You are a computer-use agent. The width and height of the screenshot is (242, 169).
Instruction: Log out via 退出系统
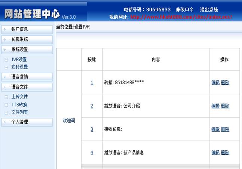tap(209, 10)
